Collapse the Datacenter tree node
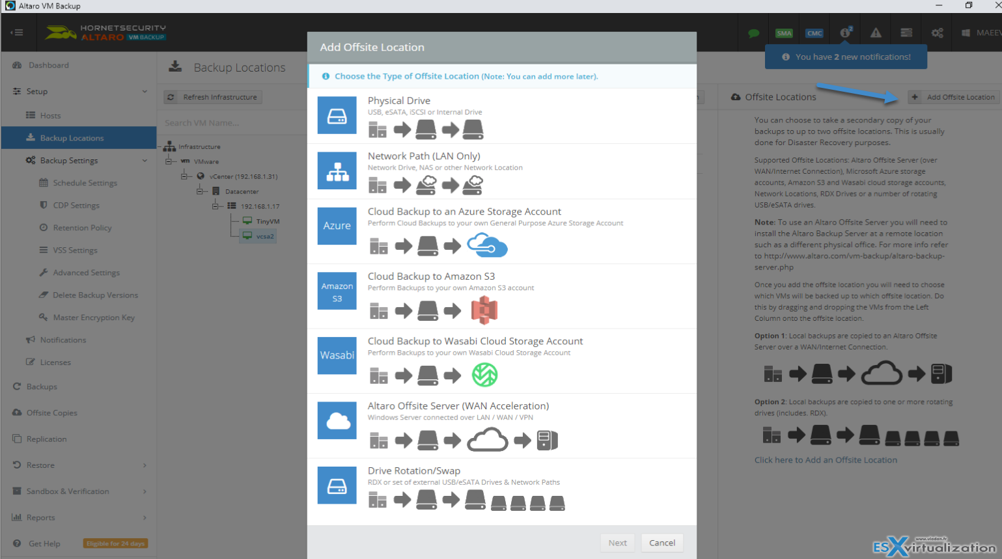Image resolution: width=1002 pixels, height=559 pixels. pos(200,191)
